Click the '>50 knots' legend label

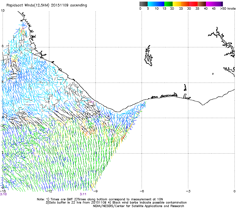tap(228, 9)
